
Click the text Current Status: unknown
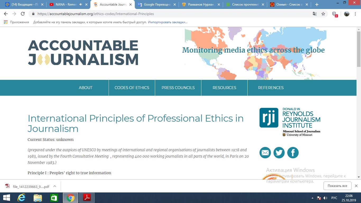point(50,139)
